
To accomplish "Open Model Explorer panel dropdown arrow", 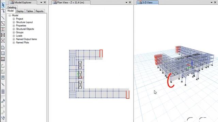I will [41, 2].
